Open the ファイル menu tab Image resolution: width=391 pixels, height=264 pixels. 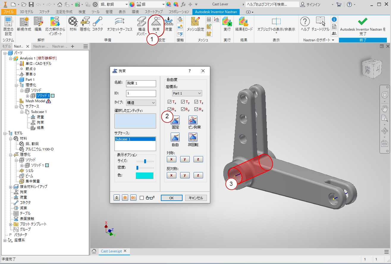pyautogui.click(x=8, y=12)
